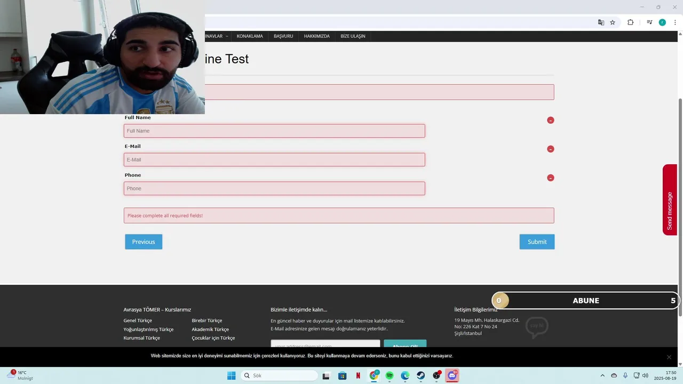This screenshot has width=683, height=384.
Task: Open the Google Translate page icon
Action: 601,22
